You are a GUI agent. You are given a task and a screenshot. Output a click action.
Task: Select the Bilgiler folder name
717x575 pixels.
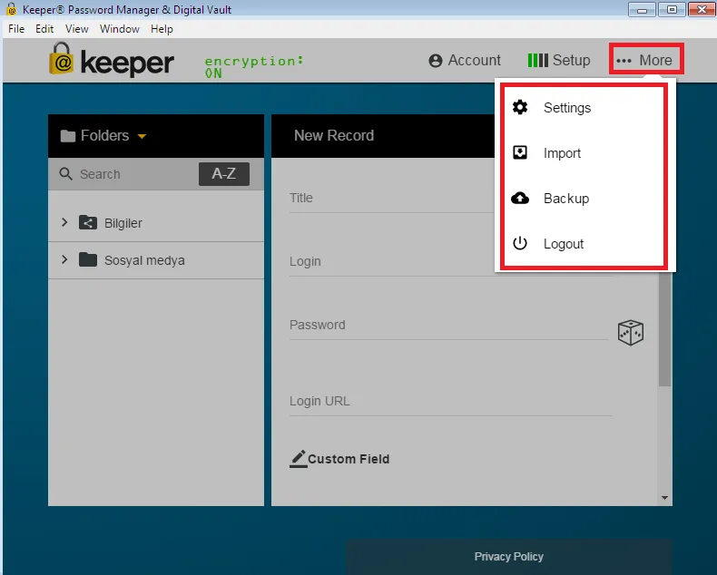tap(123, 223)
